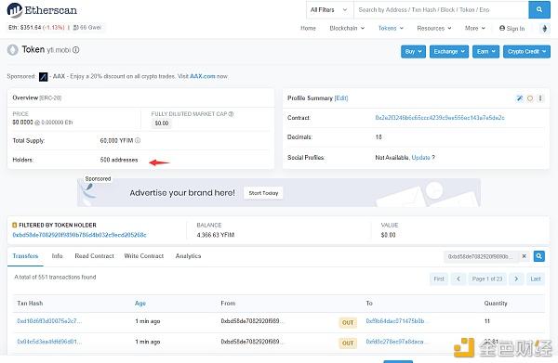Click the edit pencil icon in Profile Summary
Screen dimensions: 558x363
(520, 98)
